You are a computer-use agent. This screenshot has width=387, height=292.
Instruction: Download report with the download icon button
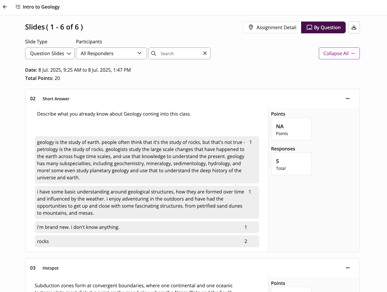(354, 27)
